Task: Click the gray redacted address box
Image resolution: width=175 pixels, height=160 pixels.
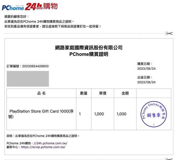Action: (x=28, y=79)
